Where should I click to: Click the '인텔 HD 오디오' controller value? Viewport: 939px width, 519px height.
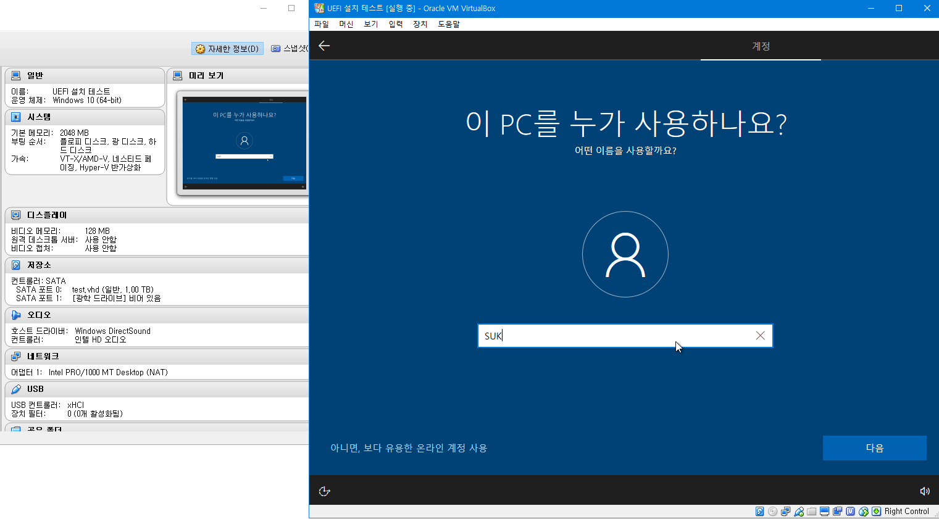[100, 339]
